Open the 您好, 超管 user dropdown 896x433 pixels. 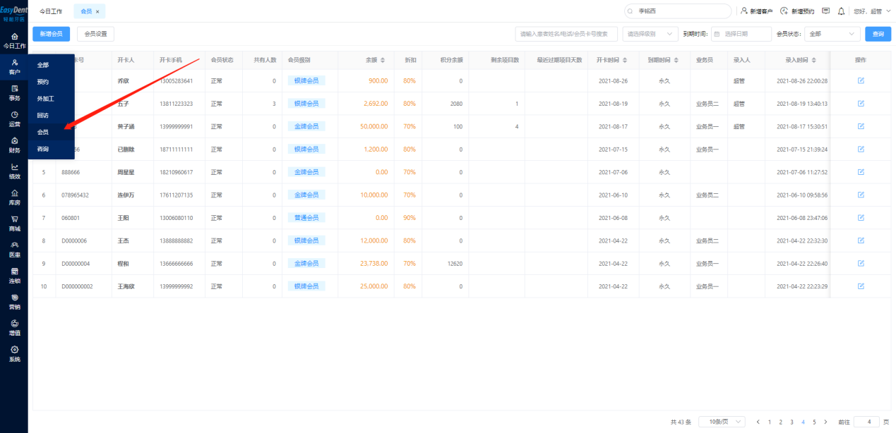(871, 11)
